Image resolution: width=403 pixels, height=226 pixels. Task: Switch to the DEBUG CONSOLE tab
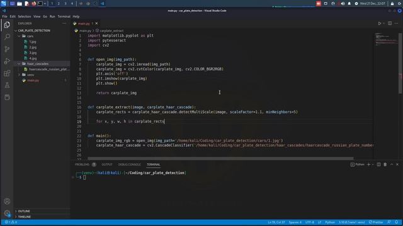(130, 164)
